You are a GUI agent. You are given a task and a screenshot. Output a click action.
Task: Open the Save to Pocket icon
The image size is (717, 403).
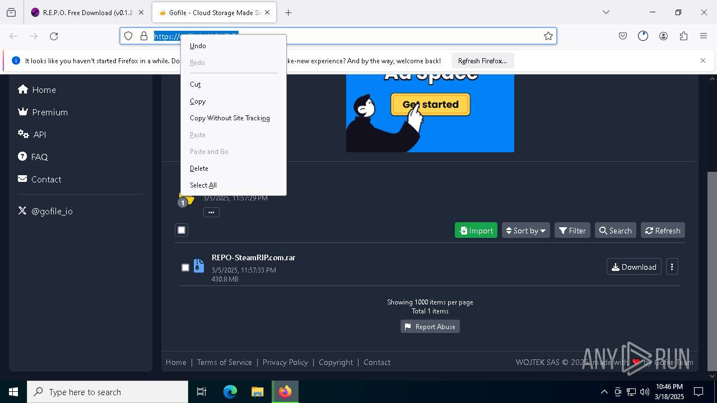[623, 36]
